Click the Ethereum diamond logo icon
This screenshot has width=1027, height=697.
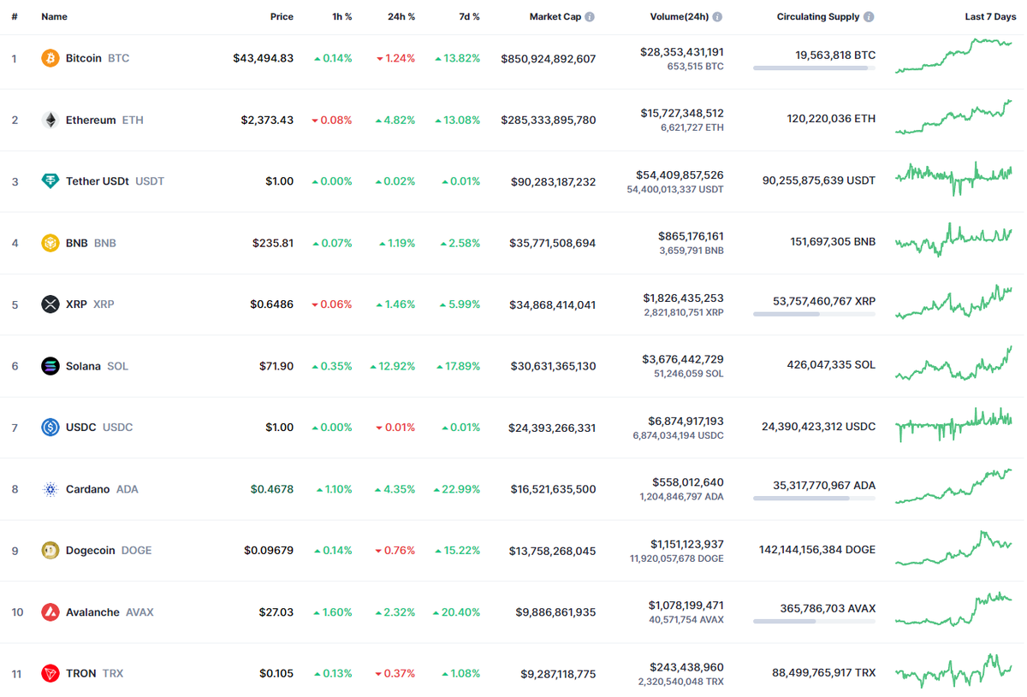pyautogui.click(x=50, y=120)
